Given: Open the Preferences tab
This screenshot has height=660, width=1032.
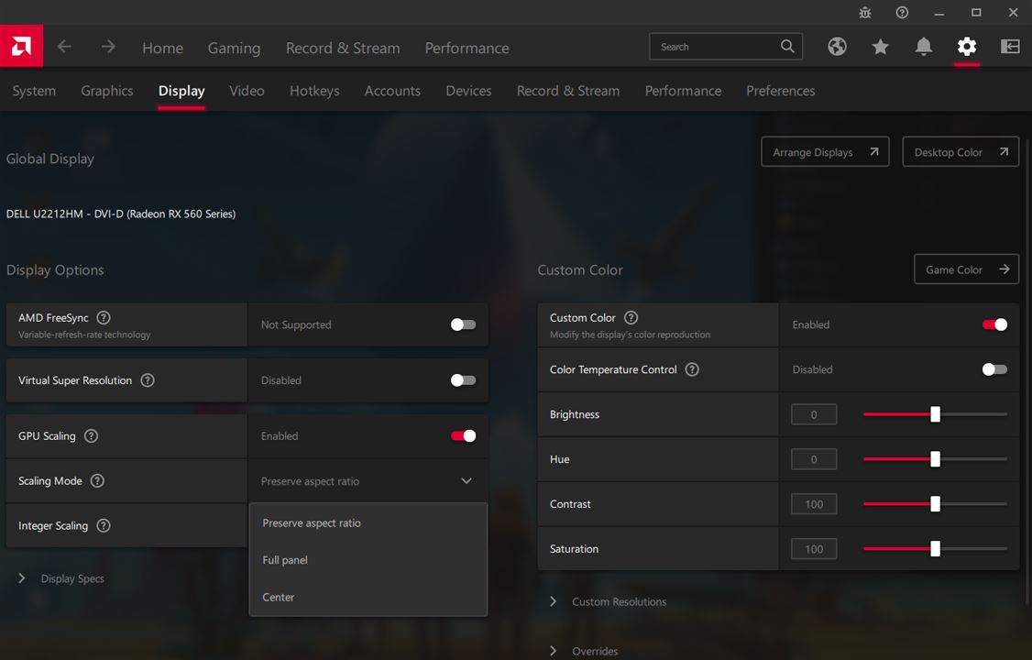Looking at the screenshot, I should point(781,91).
